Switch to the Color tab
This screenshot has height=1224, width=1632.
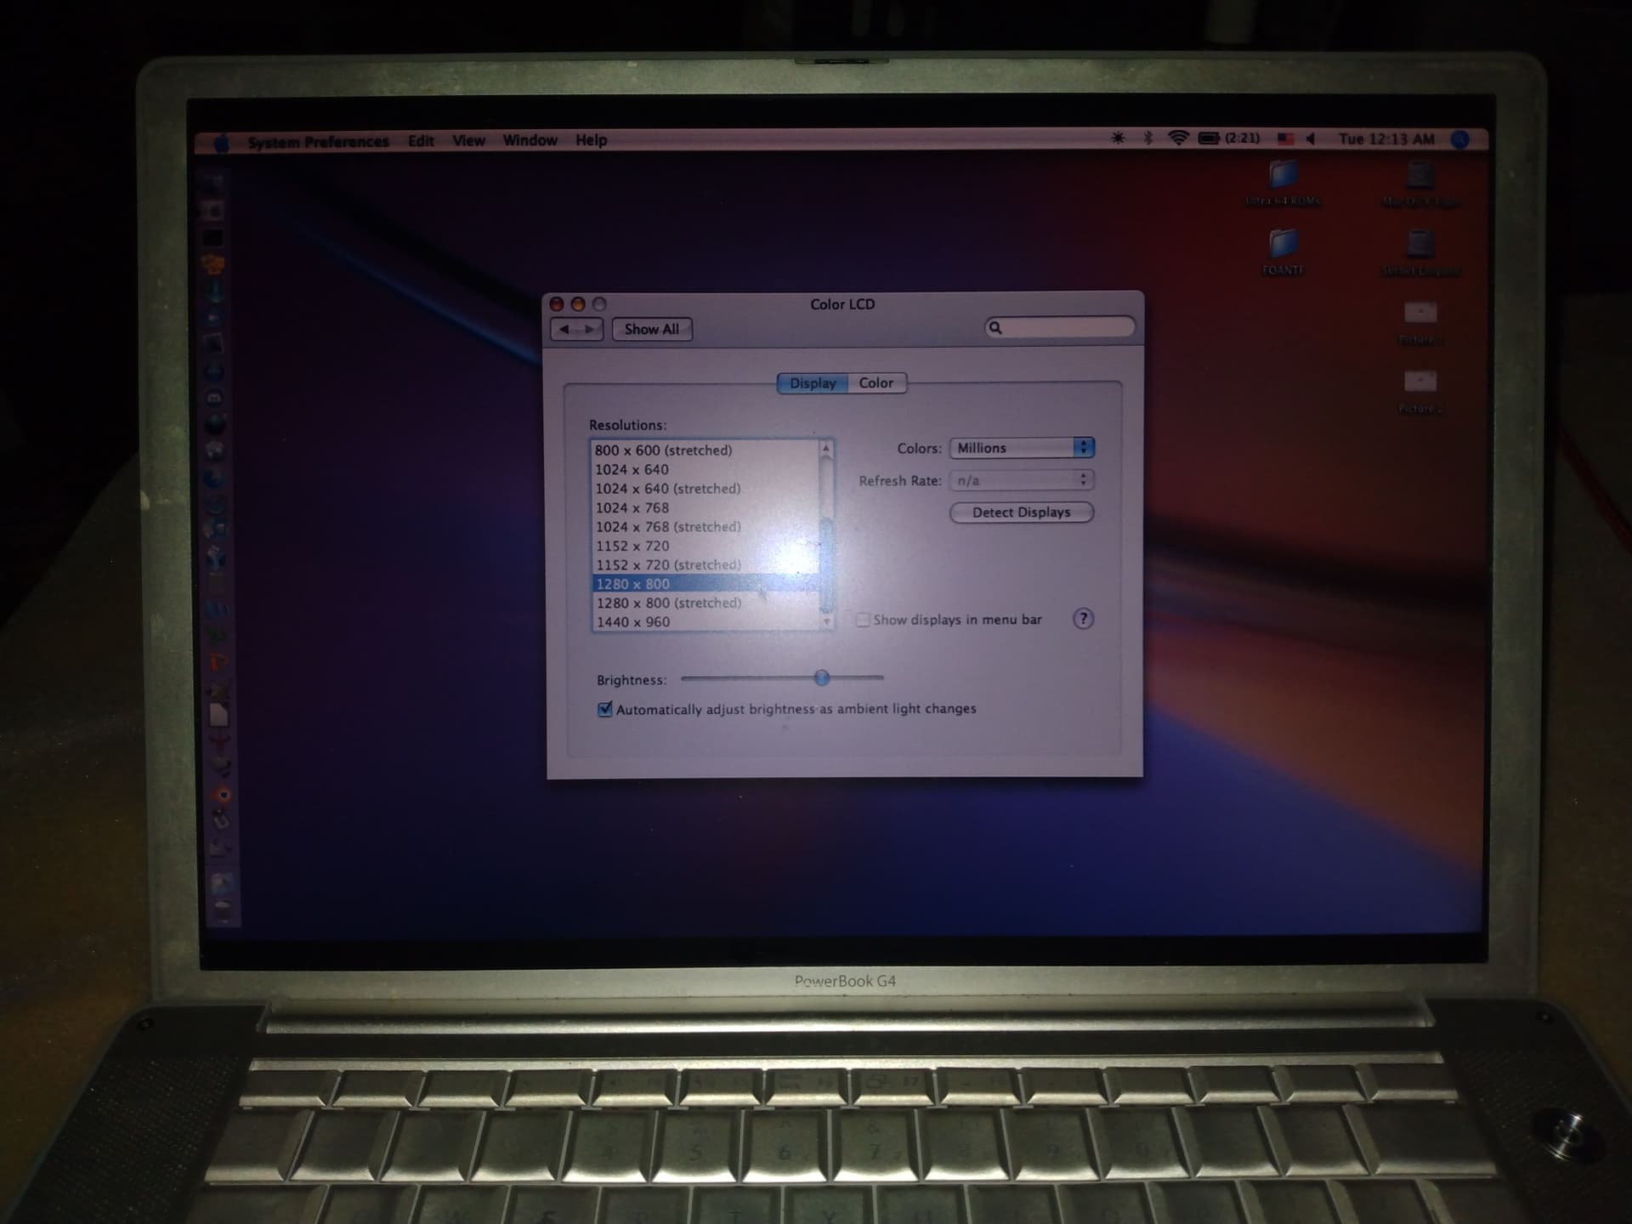coord(876,383)
